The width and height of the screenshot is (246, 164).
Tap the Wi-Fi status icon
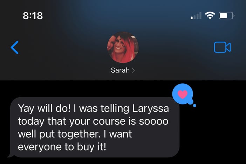(x=210, y=15)
